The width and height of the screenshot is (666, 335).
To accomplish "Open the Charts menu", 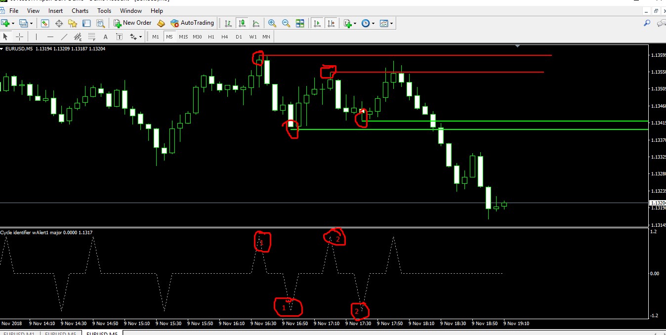I will (80, 10).
